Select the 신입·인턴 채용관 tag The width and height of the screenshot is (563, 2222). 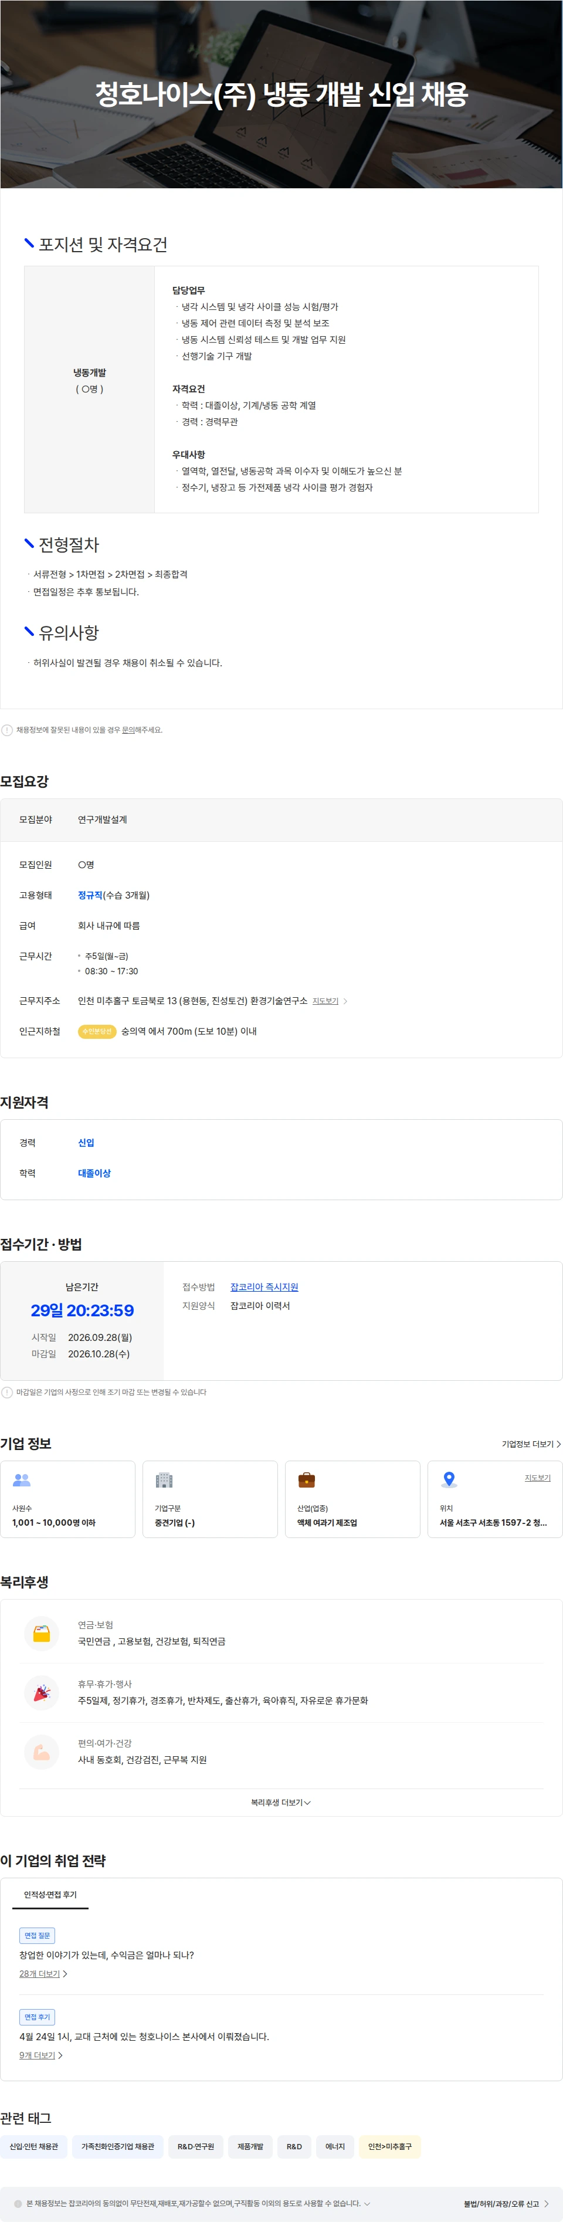click(33, 2146)
